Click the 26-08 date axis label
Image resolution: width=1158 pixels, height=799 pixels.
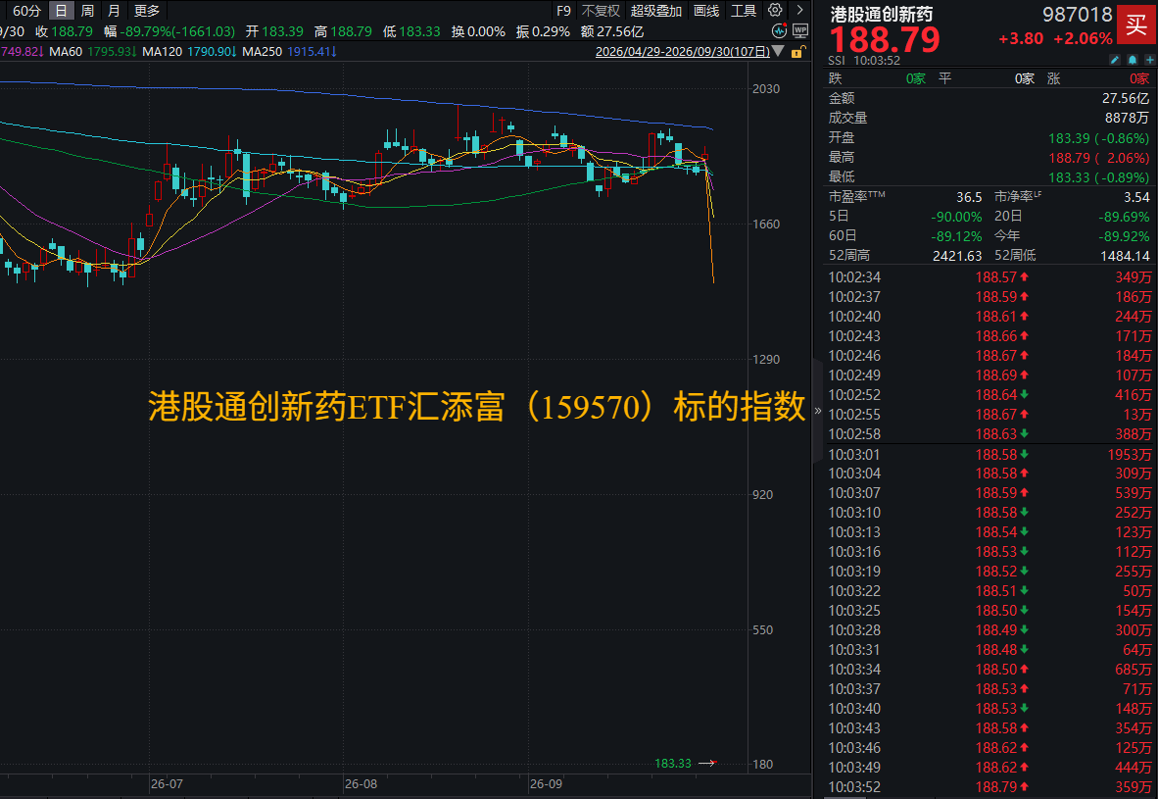(x=361, y=784)
